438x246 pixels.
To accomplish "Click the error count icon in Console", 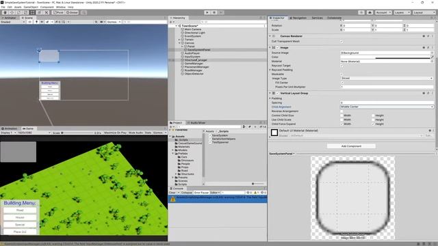I will pyautogui.click(x=263, y=193).
